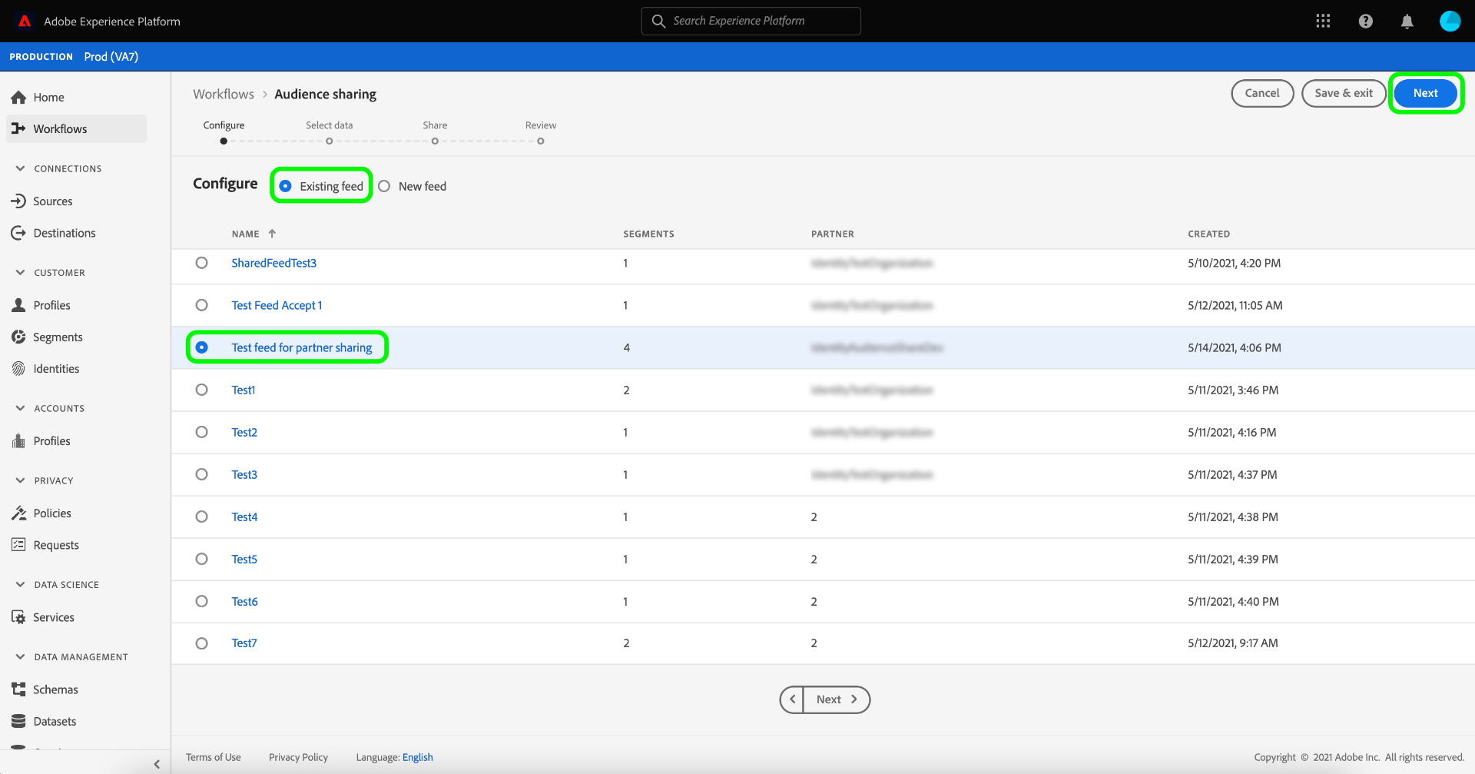The width and height of the screenshot is (1475, 774).
Task: Click the Identities fingerprint icon
Action: 18,369
